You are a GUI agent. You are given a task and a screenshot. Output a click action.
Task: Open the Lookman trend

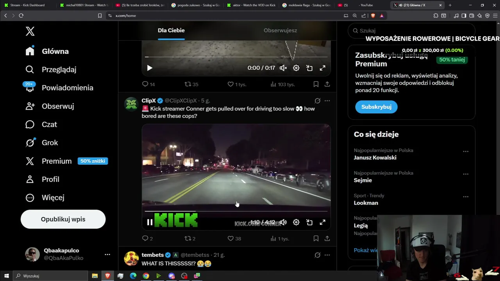click(366, 203)
